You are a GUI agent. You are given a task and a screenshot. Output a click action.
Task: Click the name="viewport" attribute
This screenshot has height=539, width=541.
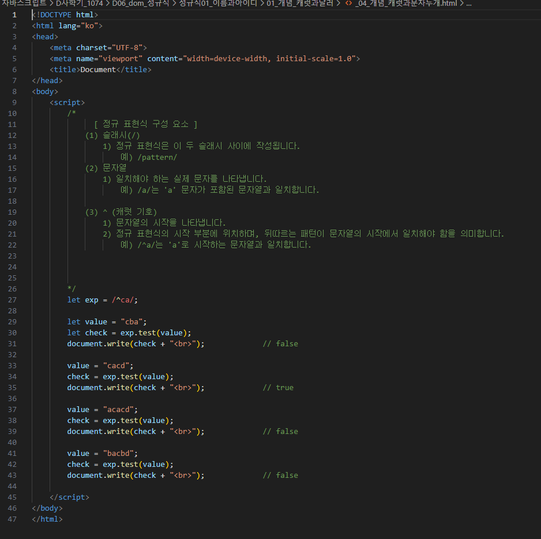(110, 59)
